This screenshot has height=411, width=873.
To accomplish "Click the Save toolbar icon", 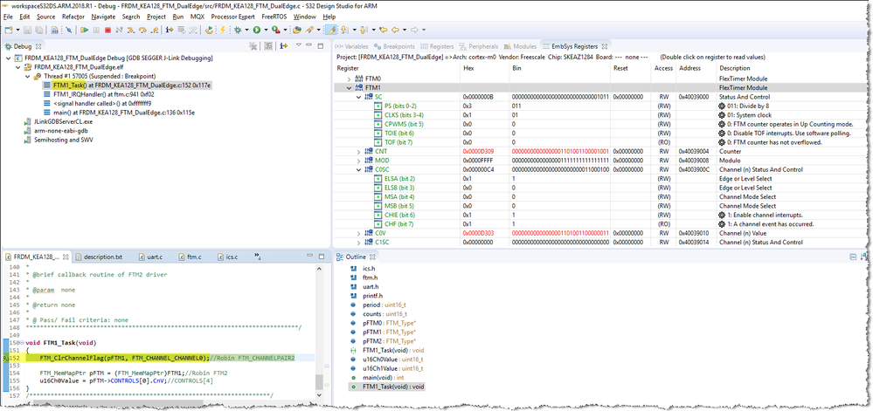I will click(x=27, y=30).
